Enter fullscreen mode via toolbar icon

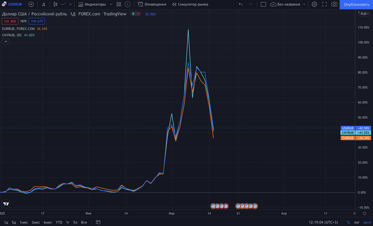[x=324, y=4]
